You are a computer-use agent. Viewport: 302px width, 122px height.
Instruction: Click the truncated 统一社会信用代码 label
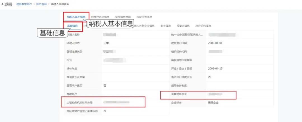tap(187, 35)
